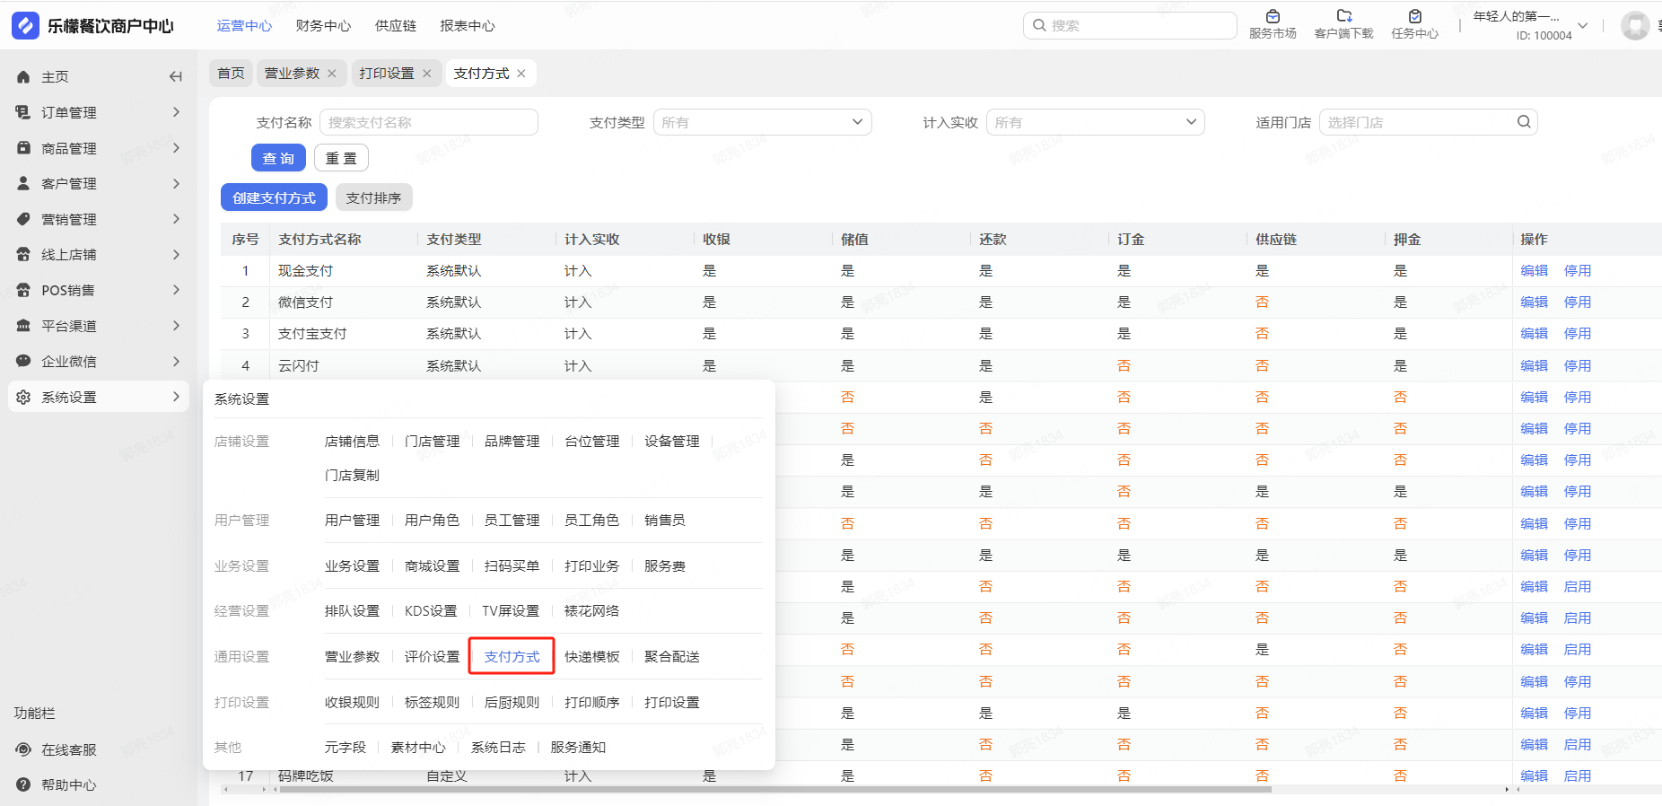Click the 平台渠道 sidebar icon
1662x806 pixels.
click(x=24, y=326)
